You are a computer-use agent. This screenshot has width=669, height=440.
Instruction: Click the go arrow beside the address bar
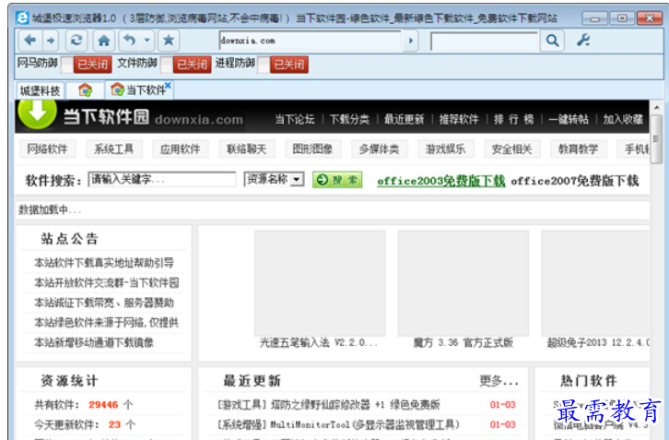(410, 41)
